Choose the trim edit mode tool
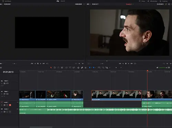172x128 pixels. (55, 67)
